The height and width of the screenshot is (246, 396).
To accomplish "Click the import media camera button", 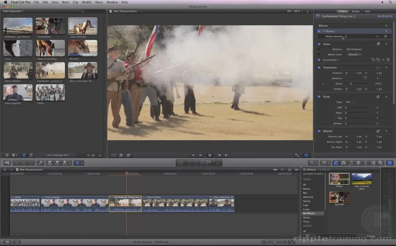I will (x=7, y=163).
